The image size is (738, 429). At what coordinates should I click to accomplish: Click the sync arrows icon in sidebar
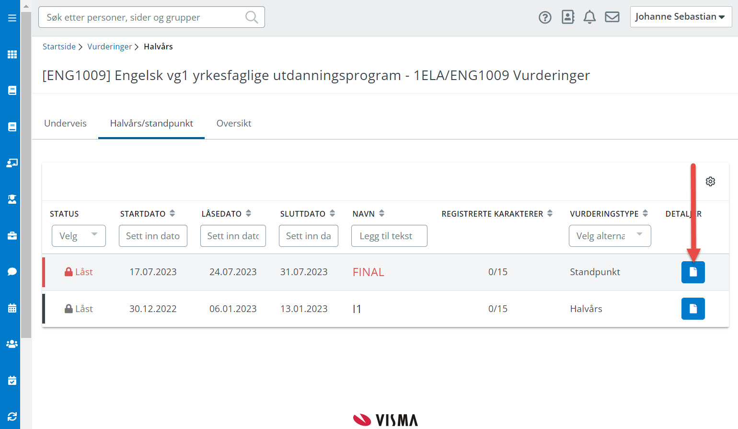[12, 417]
